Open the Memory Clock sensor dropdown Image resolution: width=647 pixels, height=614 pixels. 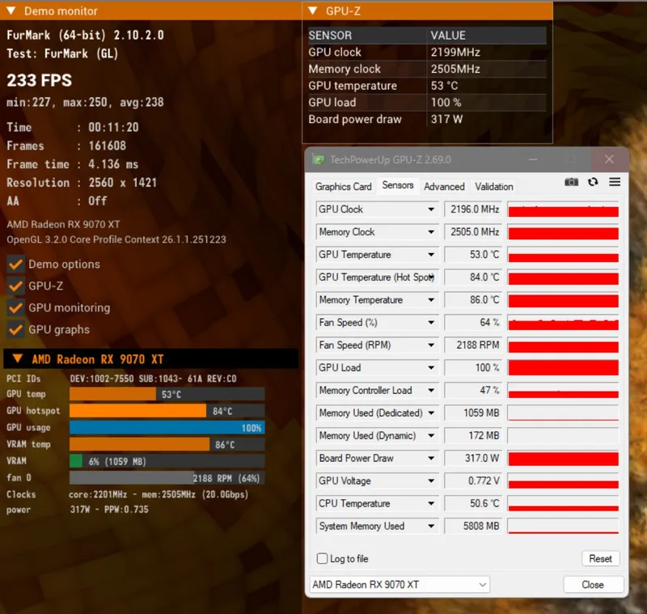(431, 232)
